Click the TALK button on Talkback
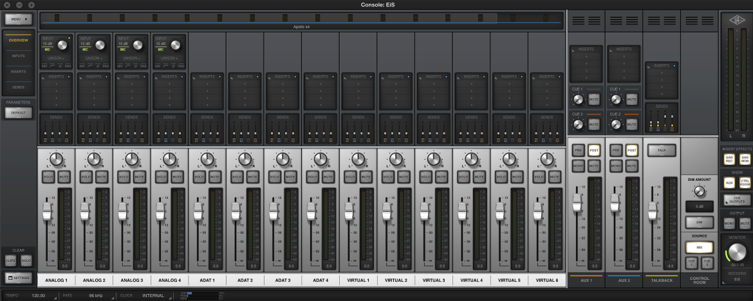 pyautogui.click(x=661, y=150)
